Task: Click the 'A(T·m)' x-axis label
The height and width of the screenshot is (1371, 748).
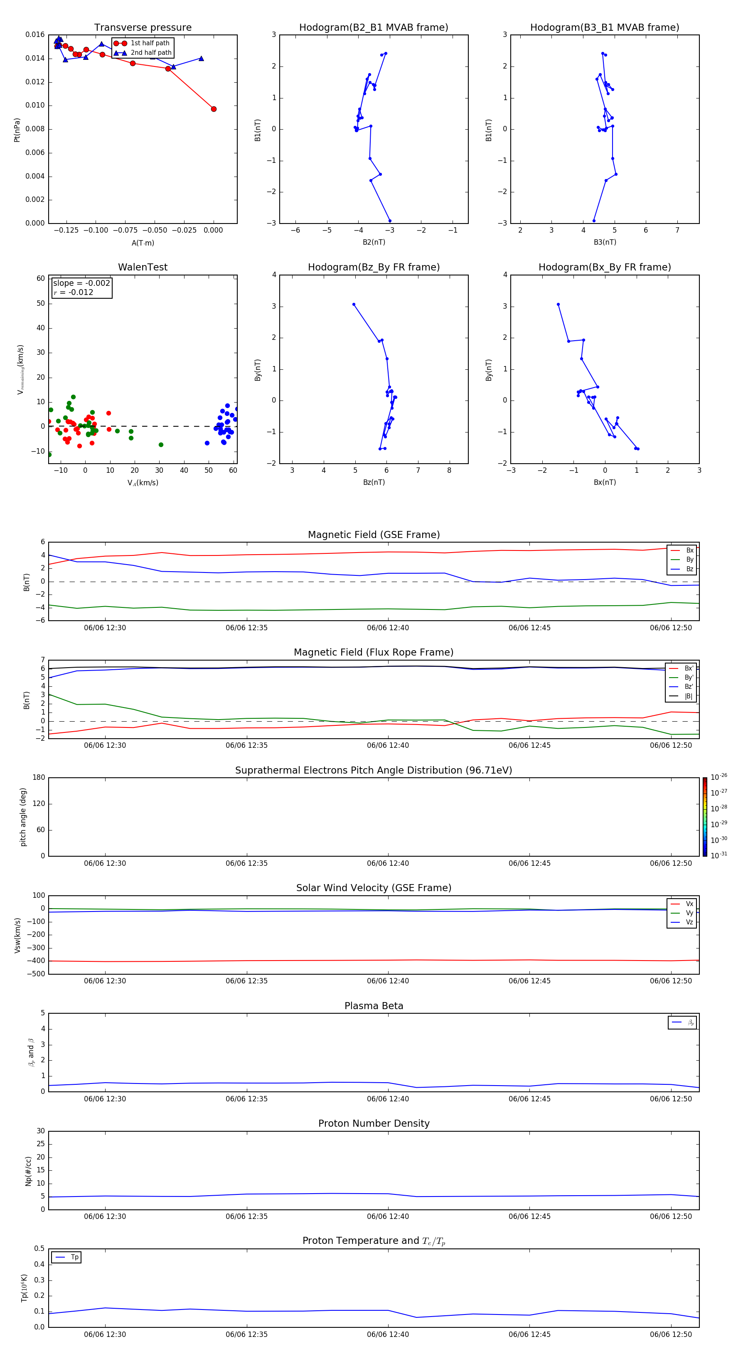Action: [x=143, y=243]
